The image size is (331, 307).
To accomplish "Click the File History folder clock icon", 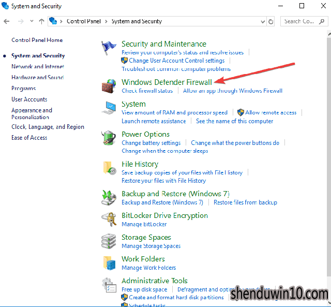I will [x=109, y=168].
